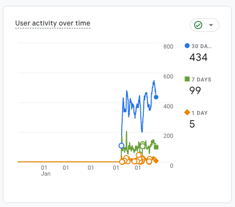Screen dimensions: 235x207
Task: Click the solid blue endpoint on 30-day line
Action: pos(156,97)
